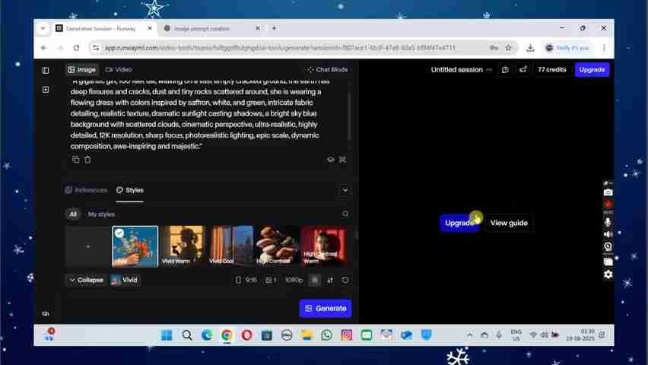Show My styles filter
Viewport: 648px width, 365px height.
pyautogui.click(x=101, y=214)
